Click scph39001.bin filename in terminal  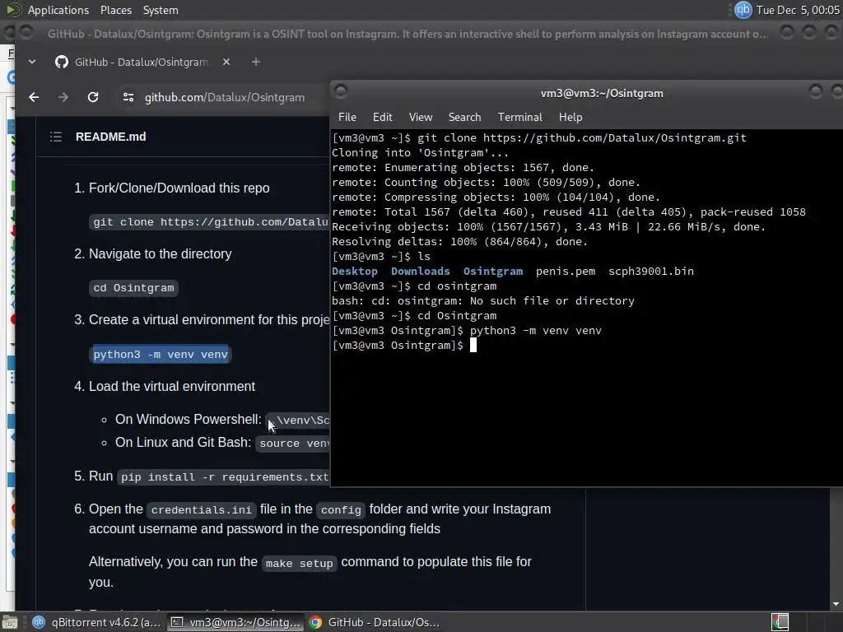(650, 272)
